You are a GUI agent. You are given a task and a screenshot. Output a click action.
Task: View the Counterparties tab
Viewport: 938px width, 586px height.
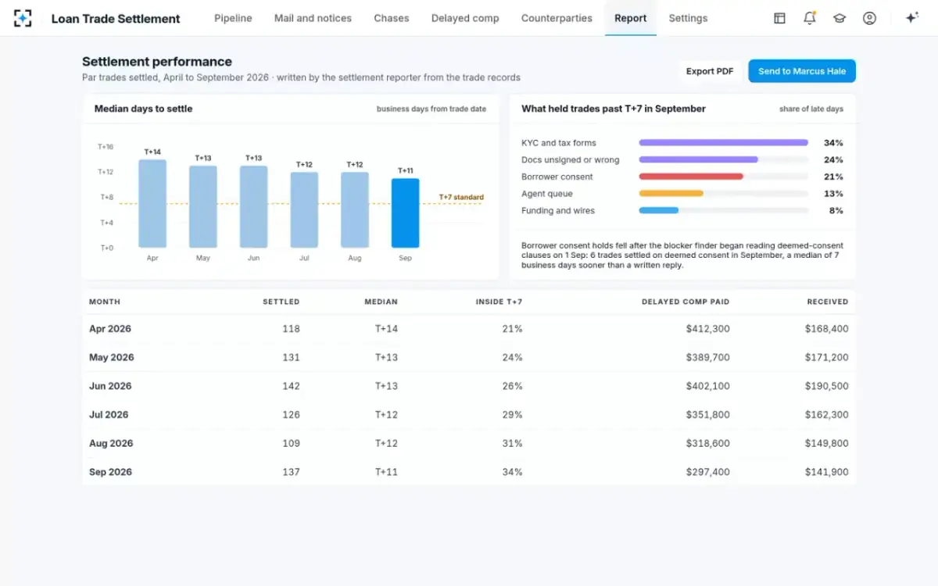point(557,18)
